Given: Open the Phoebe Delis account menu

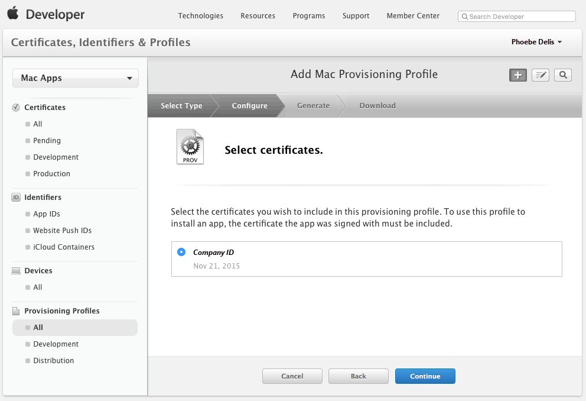Looking at the screenshot, I should click(536, 42).
